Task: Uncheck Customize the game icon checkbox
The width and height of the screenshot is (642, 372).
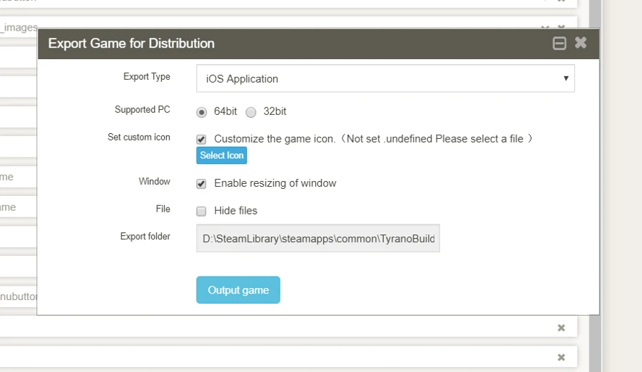Action: tap(202, 140)
